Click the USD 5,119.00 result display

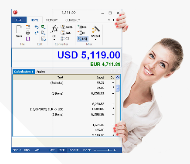coord(89,55)
